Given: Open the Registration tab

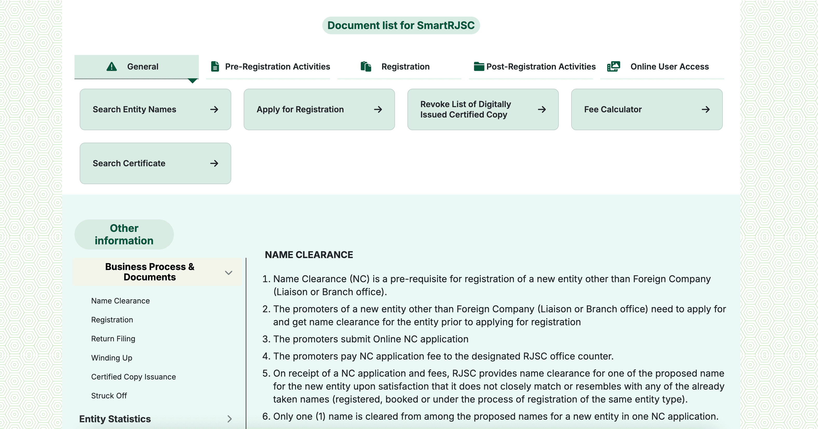Looking at the screenshot, I should [x=406, y=66].
